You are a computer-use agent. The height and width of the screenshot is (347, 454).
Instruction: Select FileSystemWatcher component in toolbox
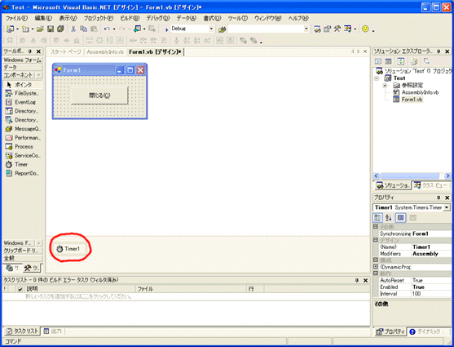[x=23, y=93]
